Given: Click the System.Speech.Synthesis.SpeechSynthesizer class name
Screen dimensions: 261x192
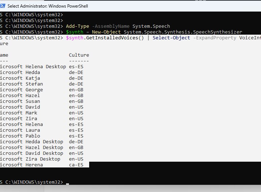Looking at the screenshot, I should (x=183, y=32).
